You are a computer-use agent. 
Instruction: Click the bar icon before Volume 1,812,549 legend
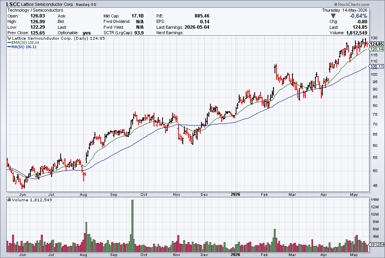click(9, 200)
